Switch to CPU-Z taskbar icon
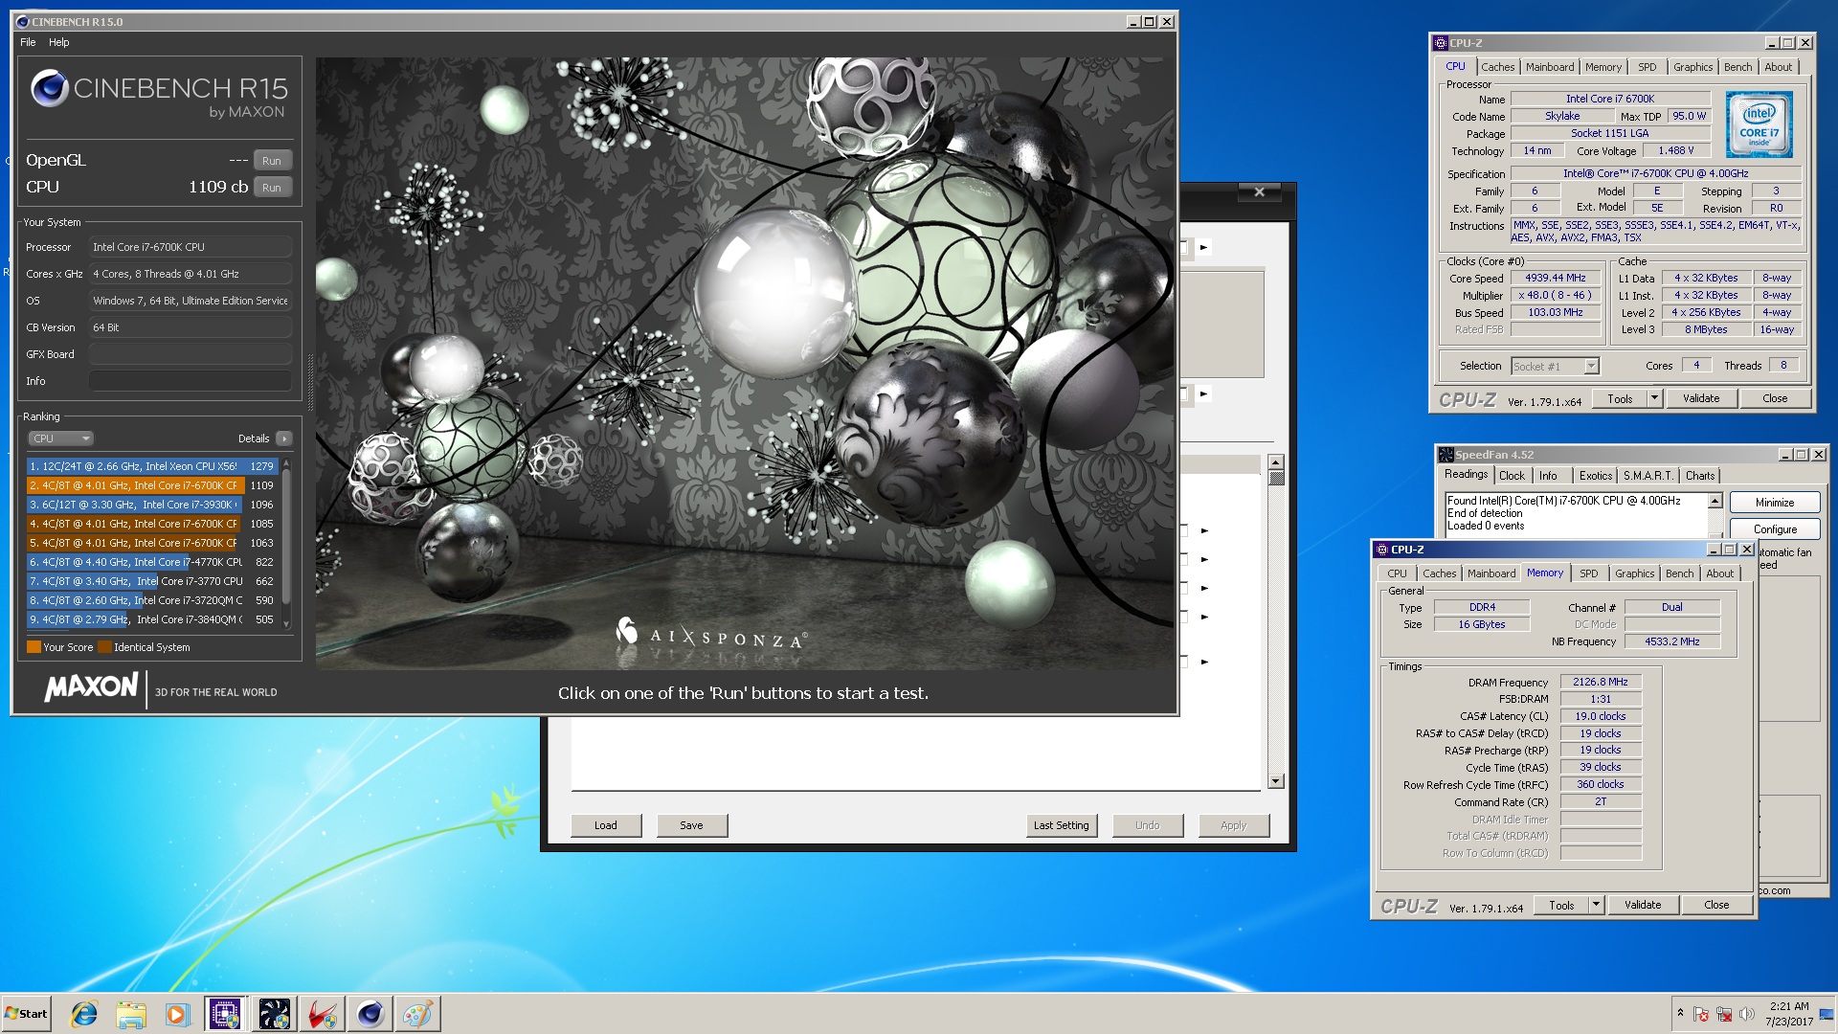1838x1034 pixels. (225, 1014)
